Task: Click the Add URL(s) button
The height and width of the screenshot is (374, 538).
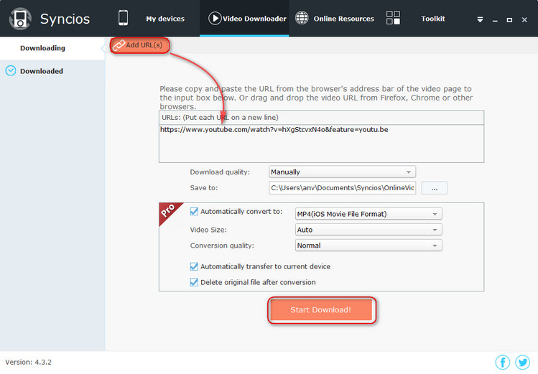Action: 140,45
